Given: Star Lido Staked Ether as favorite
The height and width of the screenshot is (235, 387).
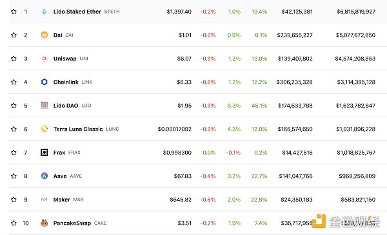Looking at the screenshot, I should 14,12.
